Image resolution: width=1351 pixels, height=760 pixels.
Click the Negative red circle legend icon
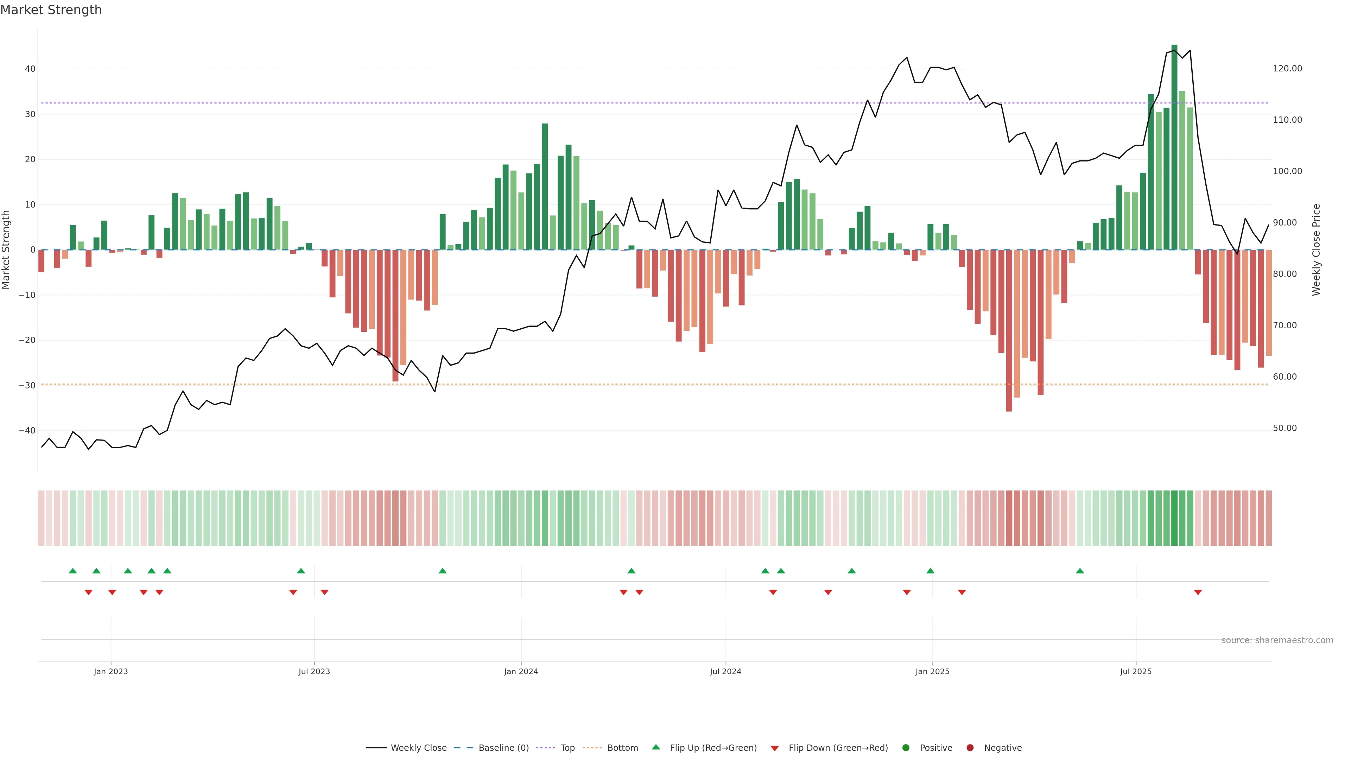pos(970,748)
